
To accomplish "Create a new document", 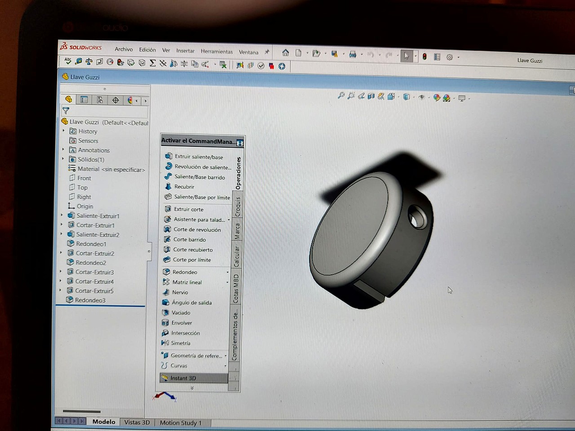I will pyautogui.click(x=298, y=53).
